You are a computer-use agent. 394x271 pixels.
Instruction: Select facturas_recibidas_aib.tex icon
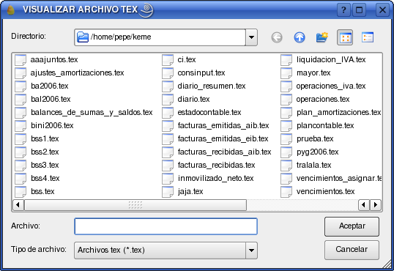click(x=168, y=152)
